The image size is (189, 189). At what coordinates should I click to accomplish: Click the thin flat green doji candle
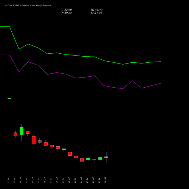tap(94, 160)
